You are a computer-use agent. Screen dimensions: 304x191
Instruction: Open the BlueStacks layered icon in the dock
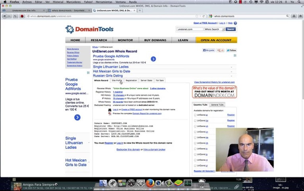[178, 183]
